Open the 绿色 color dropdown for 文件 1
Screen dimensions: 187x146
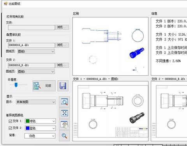click(x=41, y=121)
